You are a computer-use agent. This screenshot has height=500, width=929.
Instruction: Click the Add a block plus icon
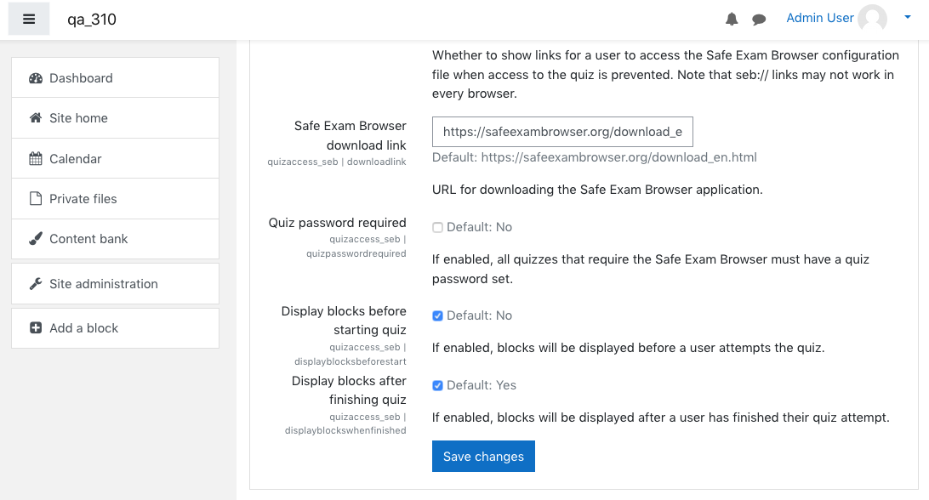[36, 327]
